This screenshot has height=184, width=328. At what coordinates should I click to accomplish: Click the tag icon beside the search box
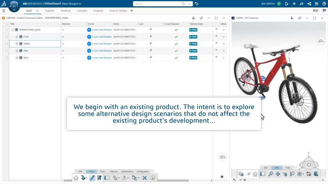[x=196, y=4]
